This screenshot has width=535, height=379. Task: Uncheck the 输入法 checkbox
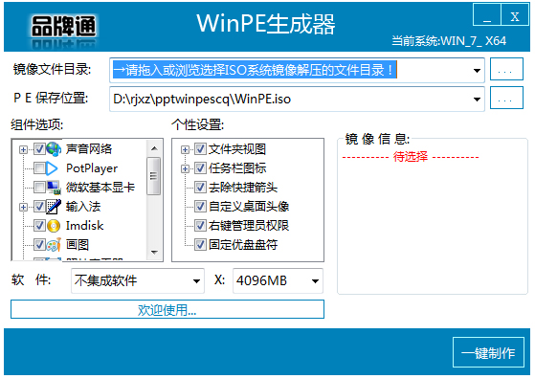[39, 207]
